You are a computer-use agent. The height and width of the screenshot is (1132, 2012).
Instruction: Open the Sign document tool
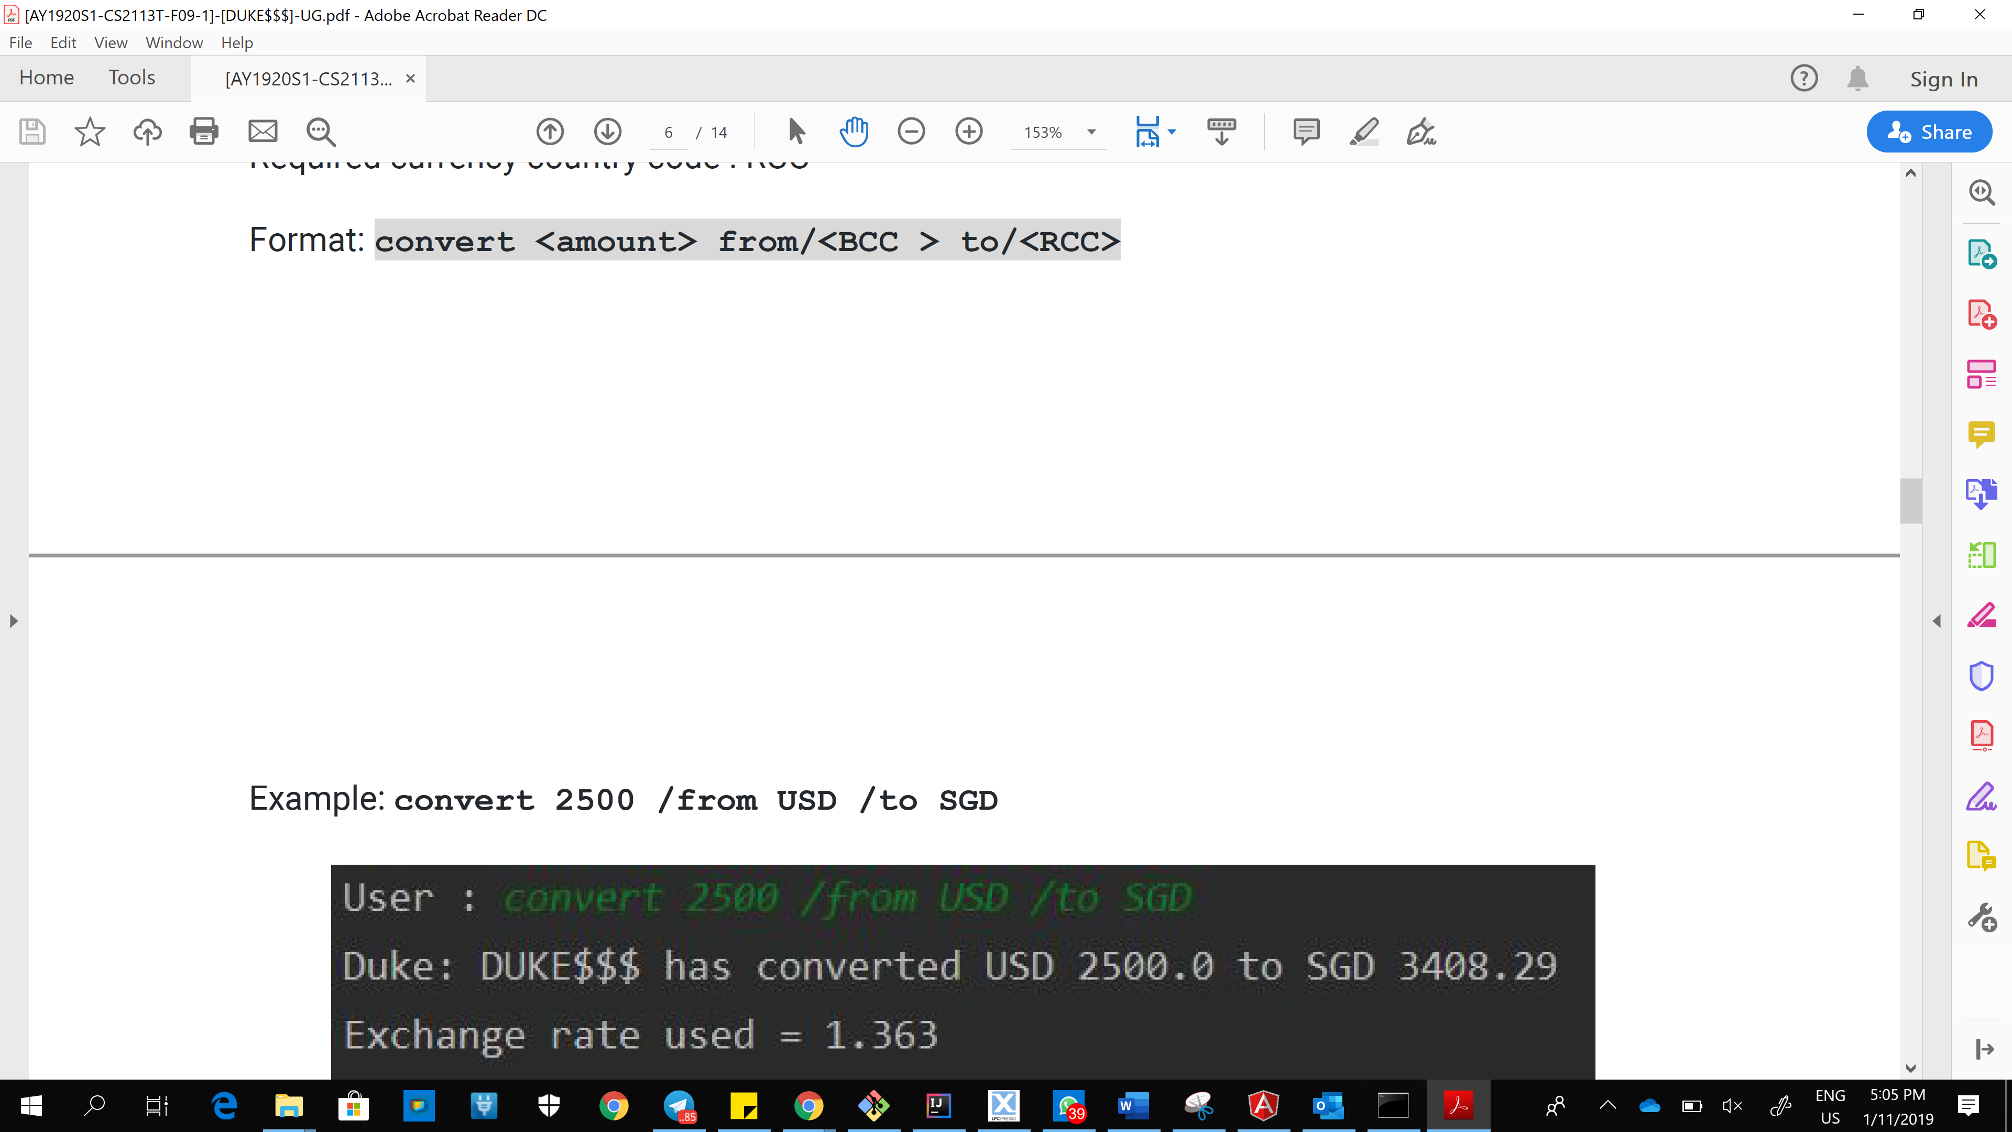pyautogui.click(x=1421, y=131)
